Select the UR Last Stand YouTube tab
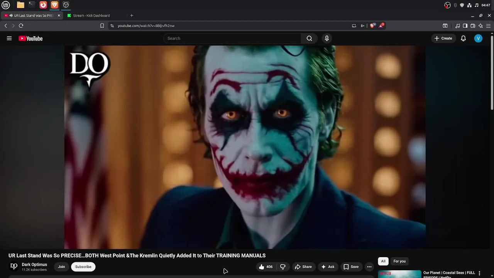 [31, 15]
